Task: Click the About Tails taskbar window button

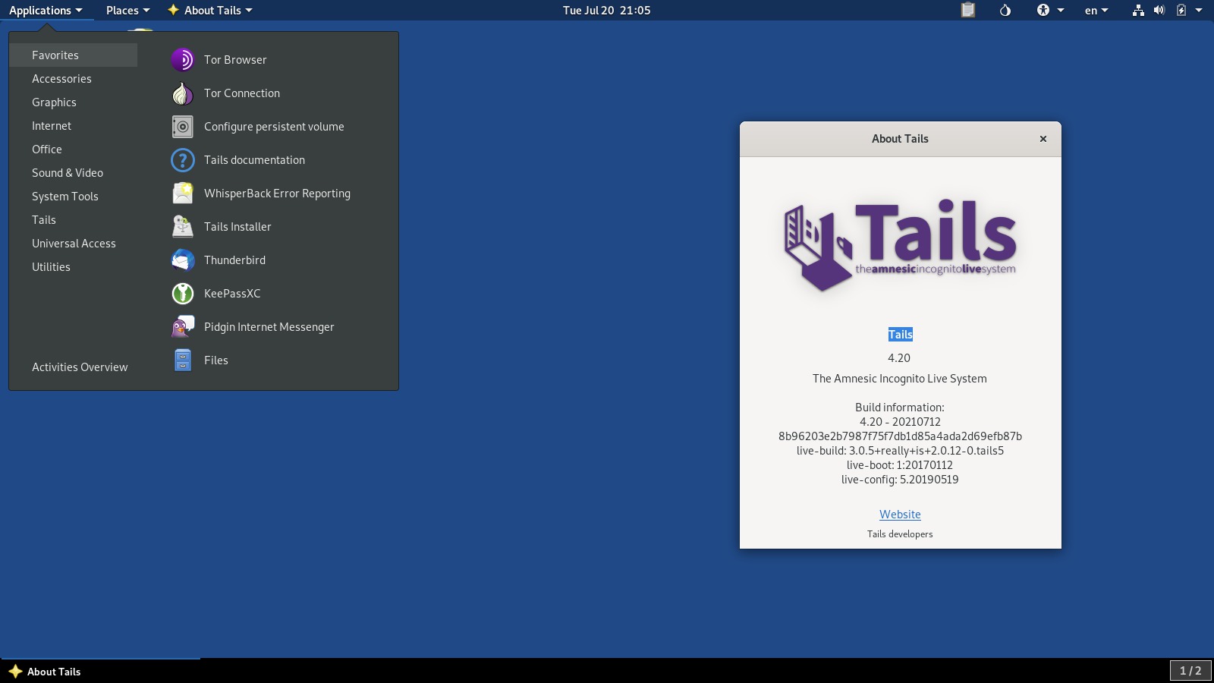Action: 100,671
